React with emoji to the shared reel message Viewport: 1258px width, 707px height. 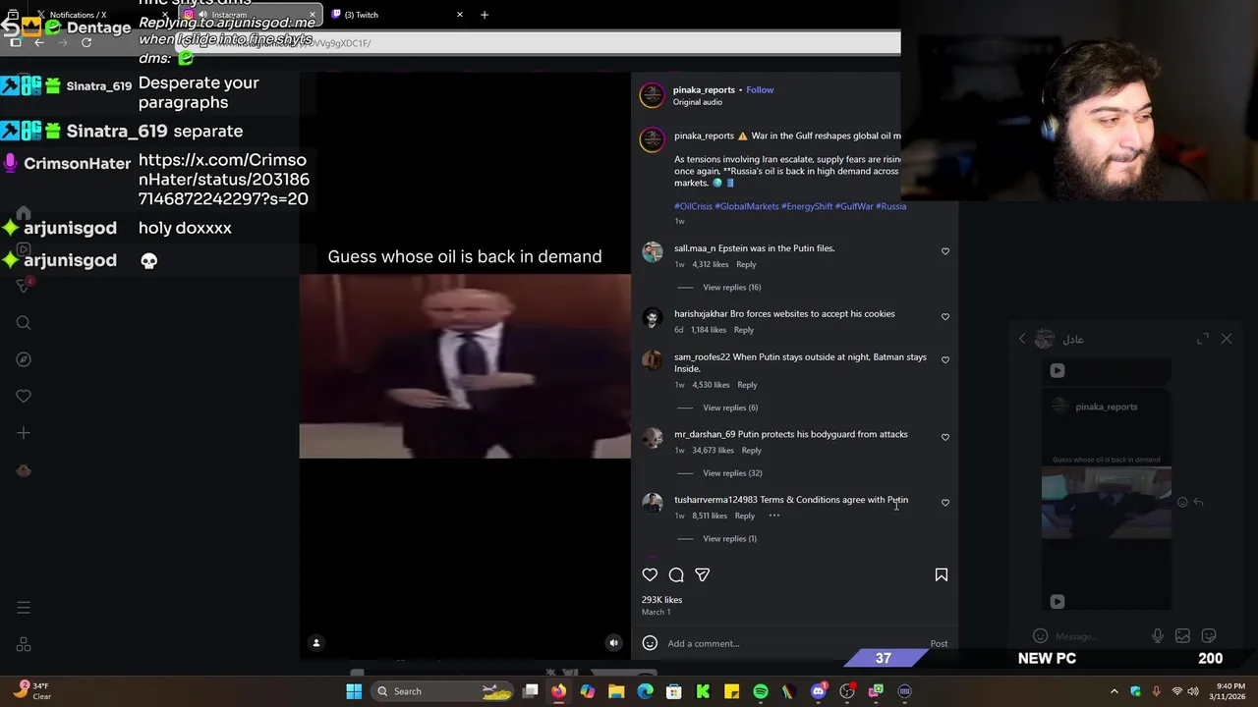tap(1182, 502)
